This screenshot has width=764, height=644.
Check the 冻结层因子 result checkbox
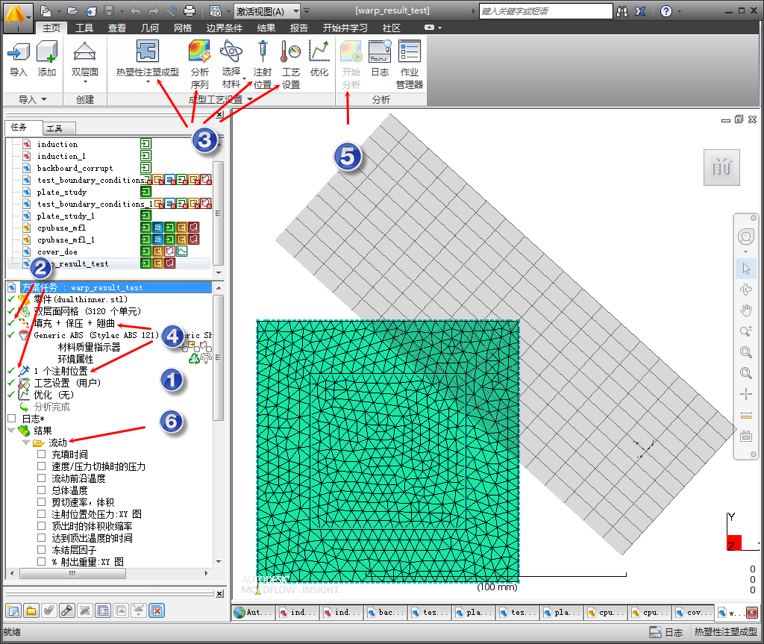[x=42, y=549]
